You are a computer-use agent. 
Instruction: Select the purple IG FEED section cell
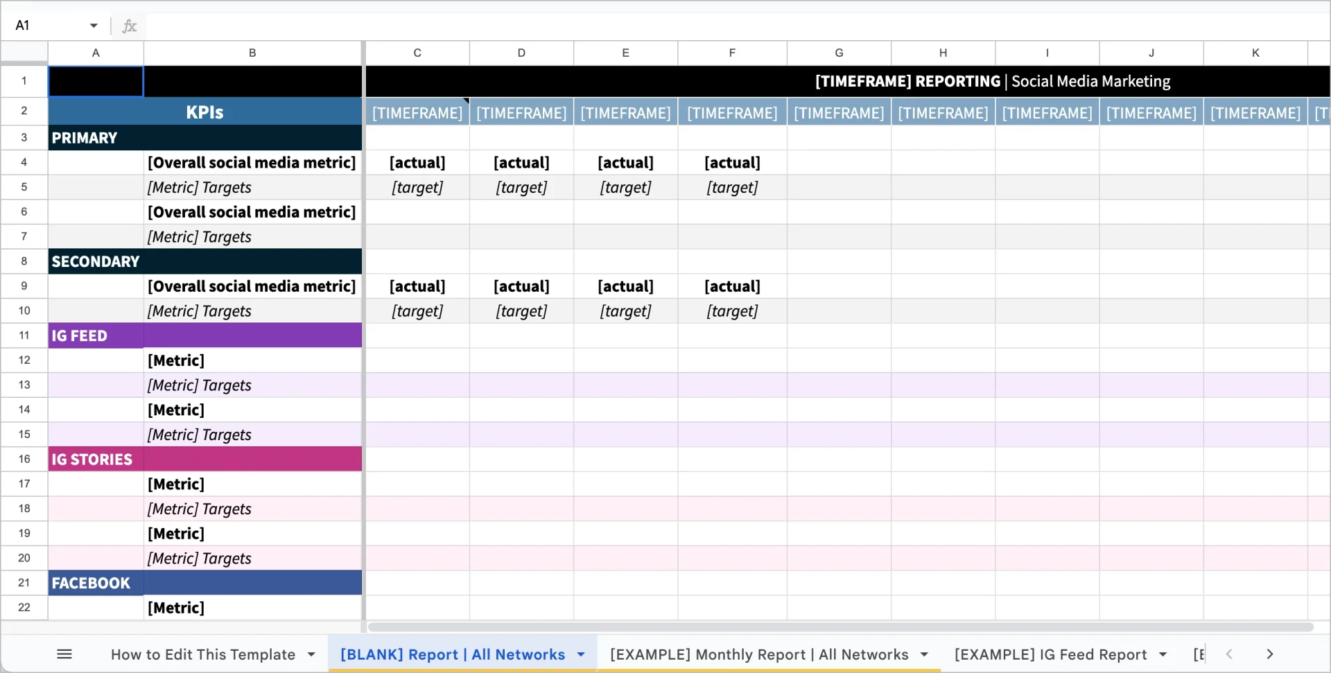96,335
